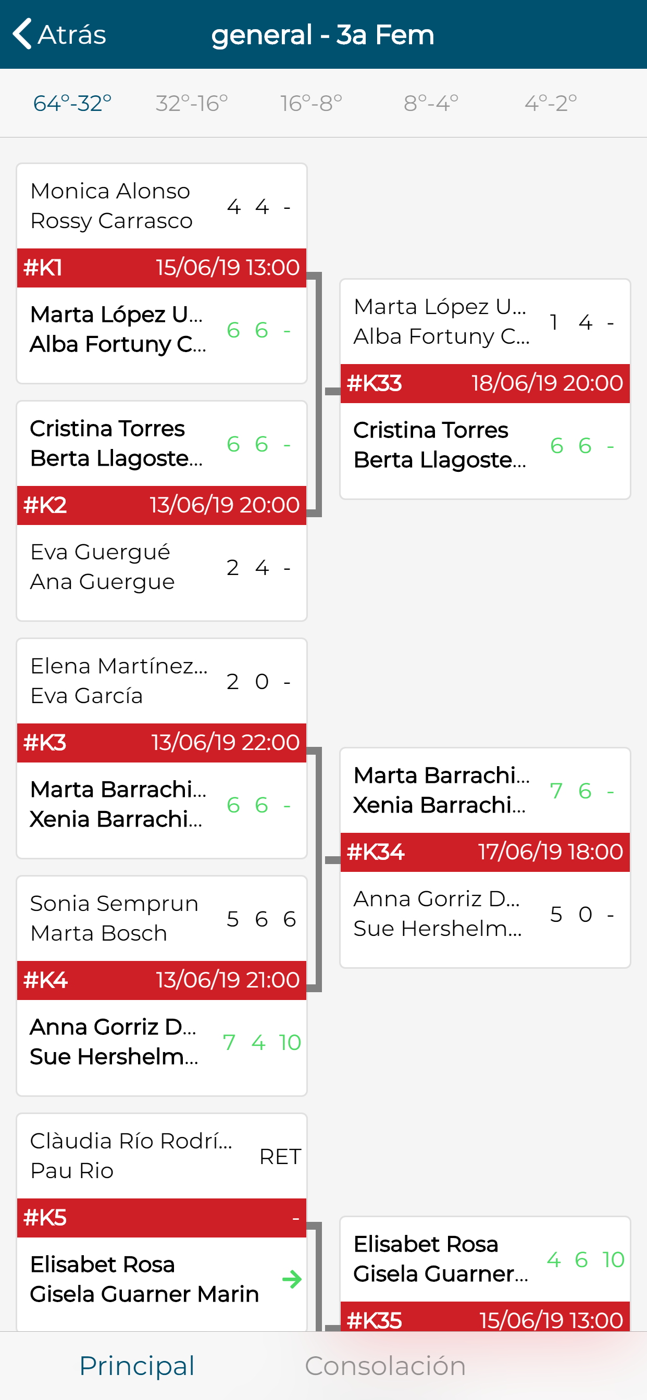Tap the back chevron arrow icon

pos(22,34)
